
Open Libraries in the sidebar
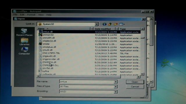(24, 42)
